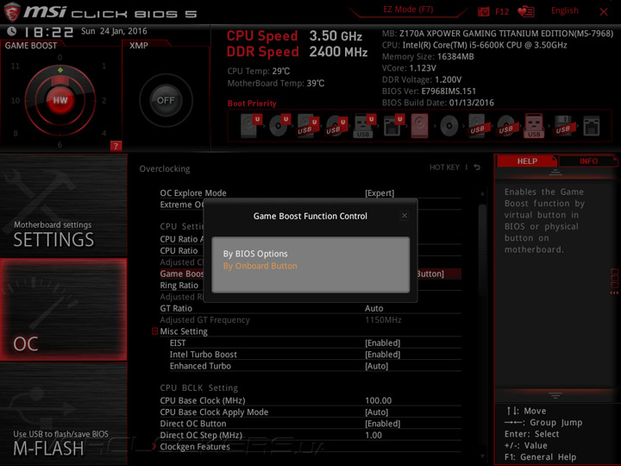Select the highlighted legacy hard disk boot icon

420,126
